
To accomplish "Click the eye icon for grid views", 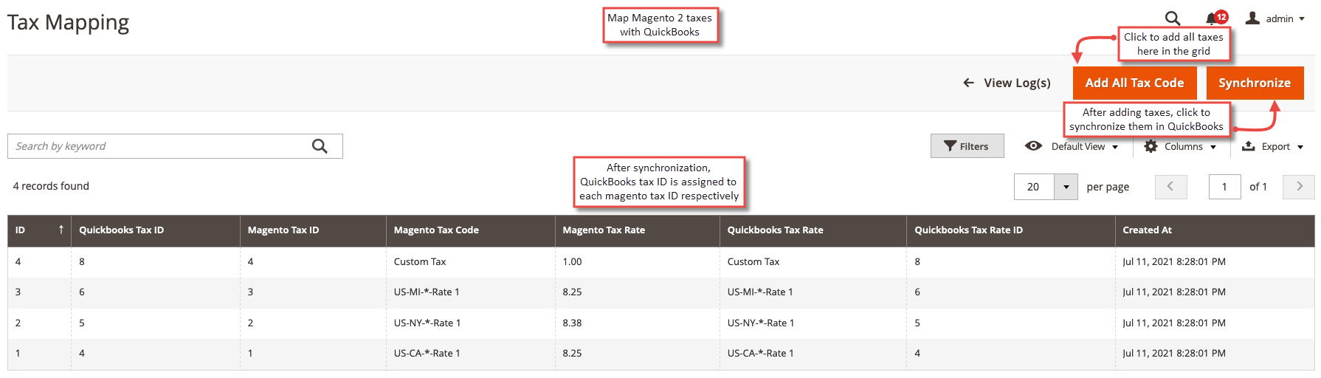I will pos(1033,146).
